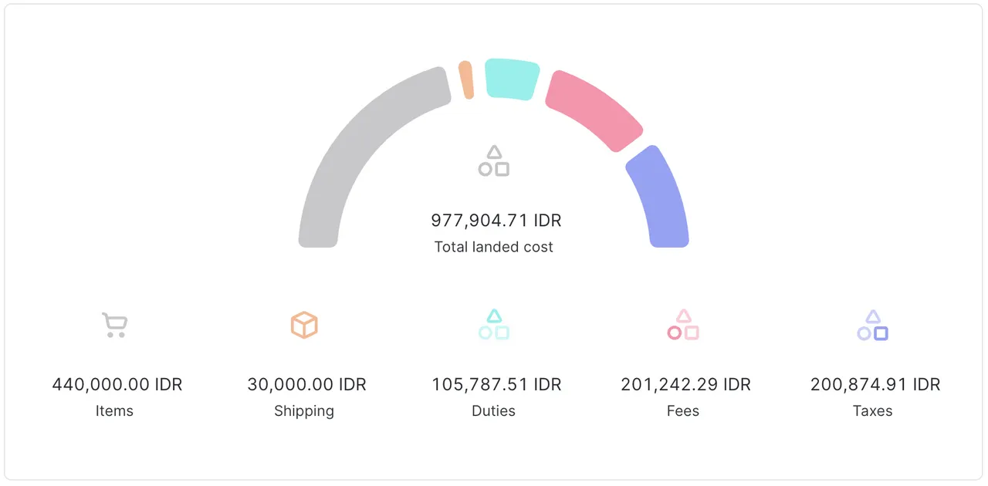The width and height of the screenshot is (988, 486).
Task: Click the teal Duties shapes icon
Action: (494, 325)
